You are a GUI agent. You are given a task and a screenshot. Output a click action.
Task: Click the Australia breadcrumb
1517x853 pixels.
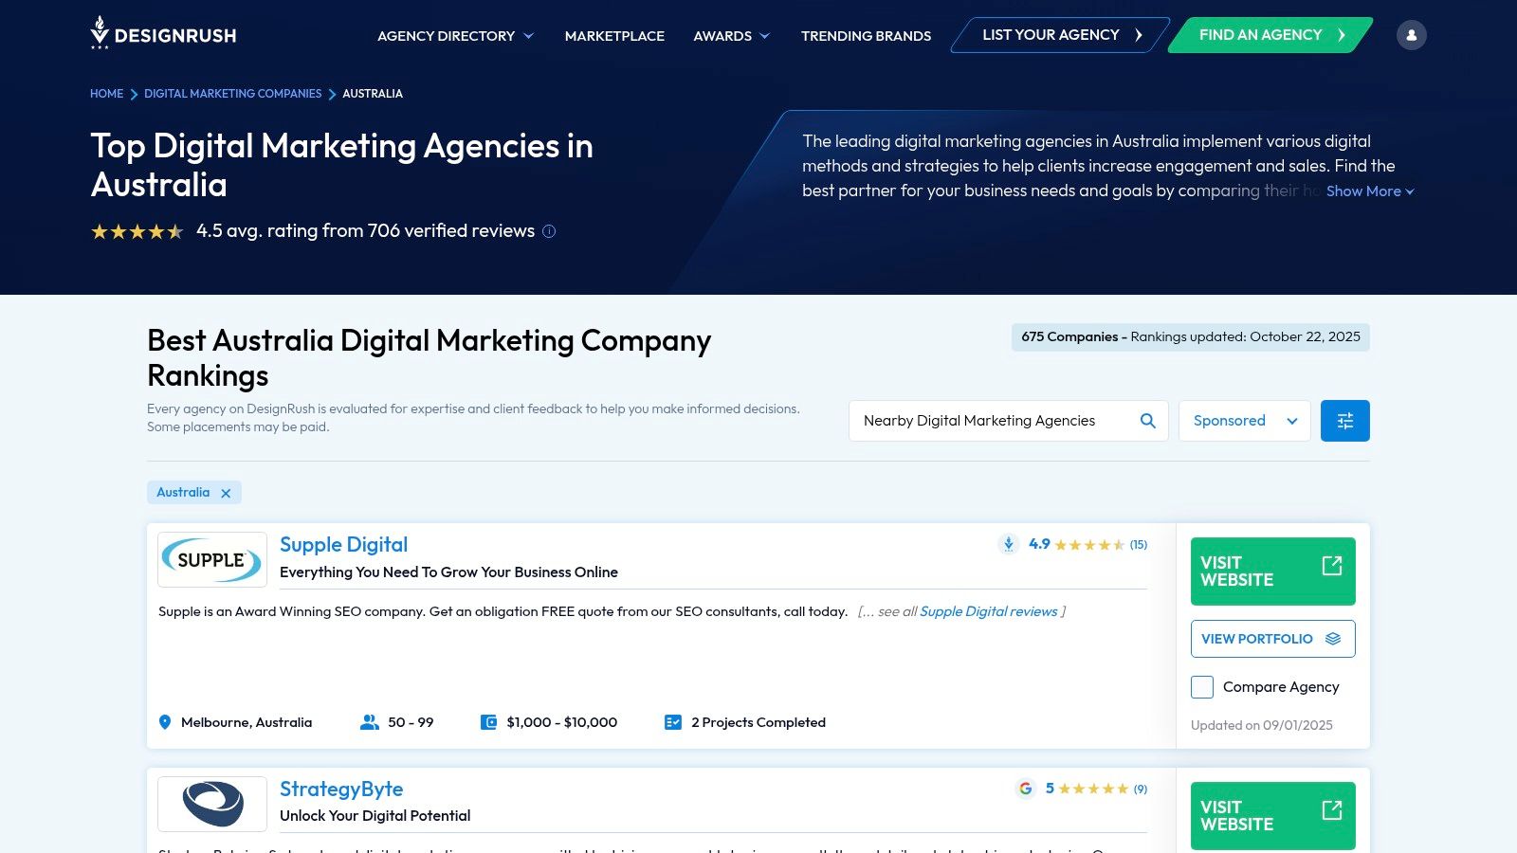tap(373, 94)
